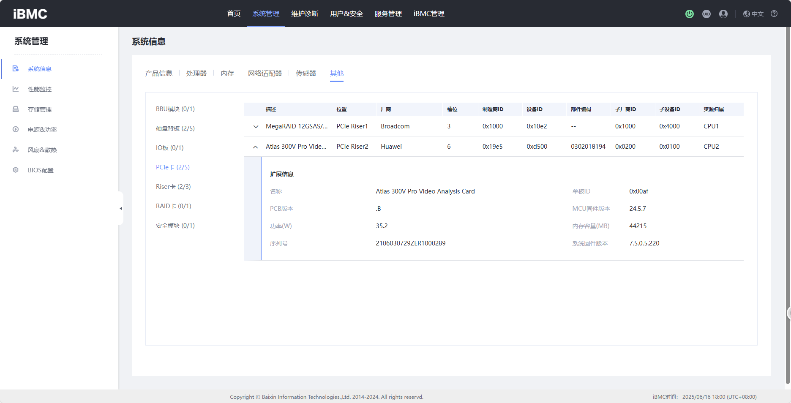This screenshot has width=791, height=403.
Task: Click MCU firmware version 24.5.7
Action: click(x=638, y=209)
